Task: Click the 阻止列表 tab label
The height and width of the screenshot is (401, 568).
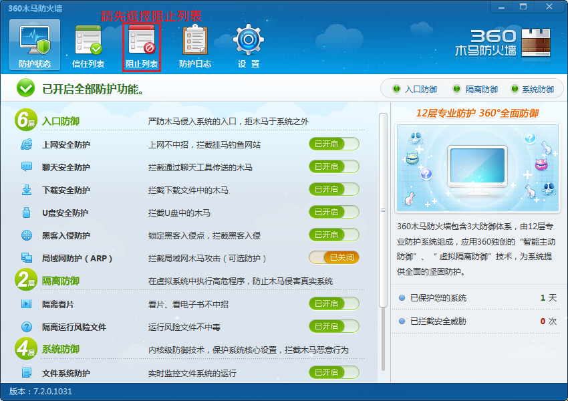Action: coord(142,64)
